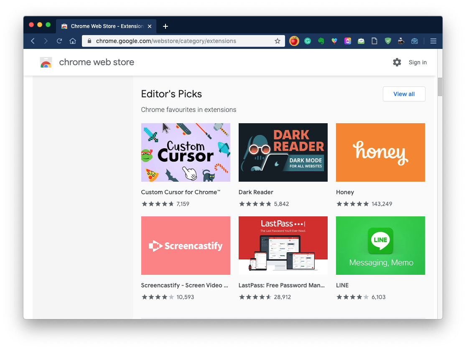Viewport: 466px width, 350px height.
Task: Open the Honey extension thumbnail
Action: [x=380, y=152]
